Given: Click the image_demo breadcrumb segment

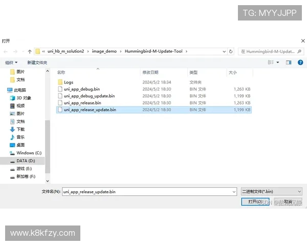Looking at the screenshot, I should point(104,51).
